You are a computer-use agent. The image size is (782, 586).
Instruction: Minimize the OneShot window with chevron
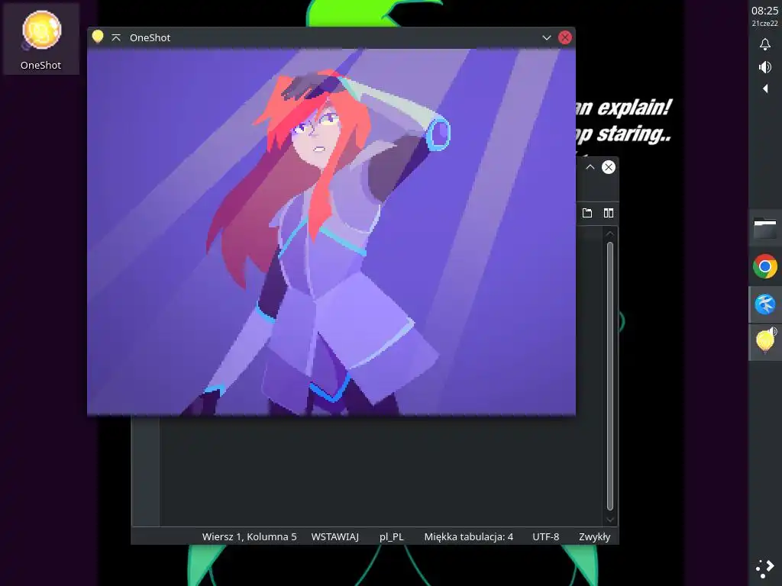click(x=547, y=37)
